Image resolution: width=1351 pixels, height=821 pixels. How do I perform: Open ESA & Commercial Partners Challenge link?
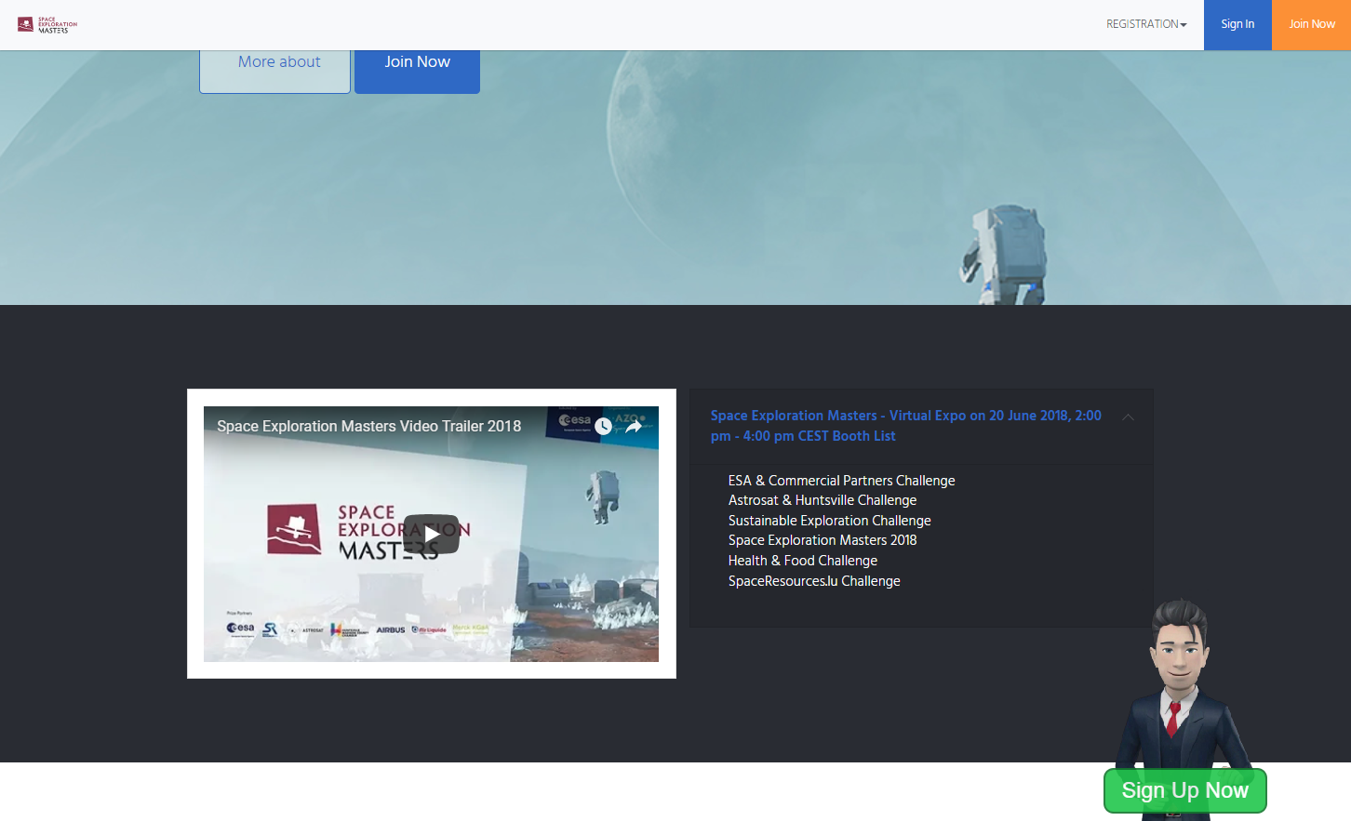point(841,481)
